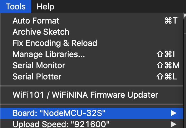Open Manage Libraries…
The image size is (186, 128).
tap(49, 54)
